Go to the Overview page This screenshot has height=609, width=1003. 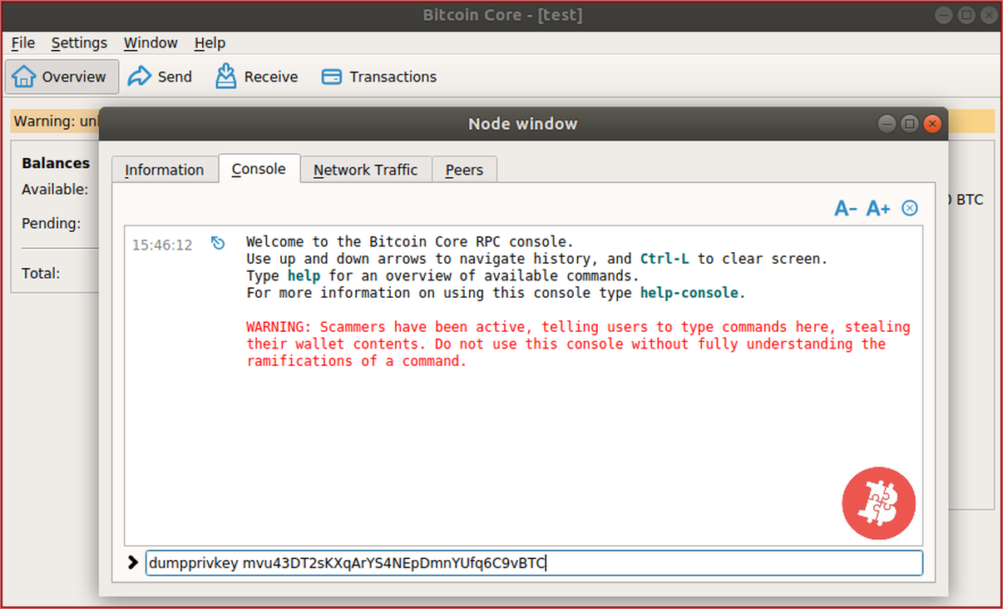[62, 77]
